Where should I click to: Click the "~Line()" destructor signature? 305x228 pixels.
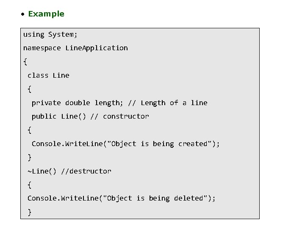tap(42, 171)
